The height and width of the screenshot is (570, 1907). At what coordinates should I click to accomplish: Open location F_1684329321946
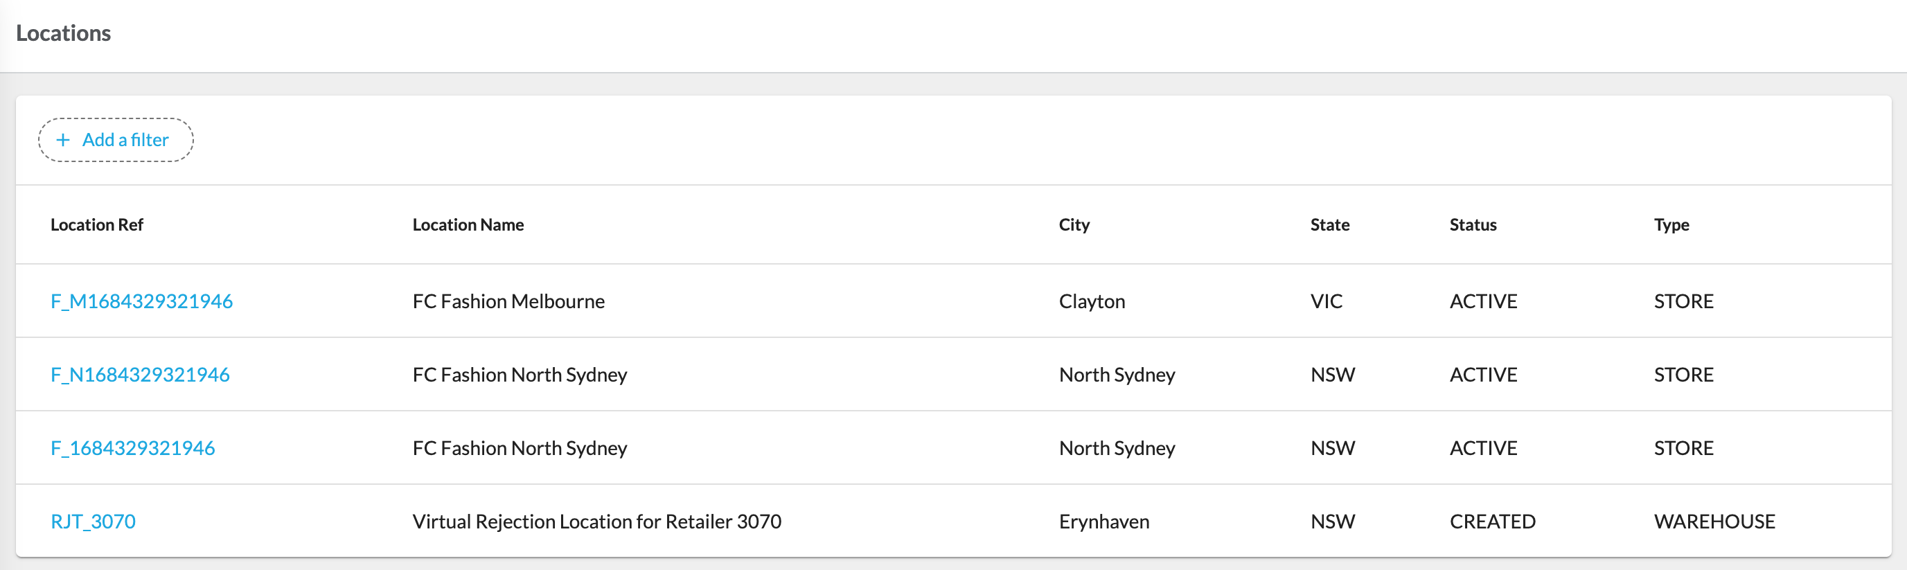(x=132, y=448)
